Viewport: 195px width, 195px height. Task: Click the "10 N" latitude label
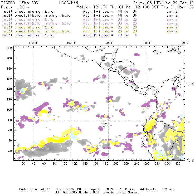[190, 84]
